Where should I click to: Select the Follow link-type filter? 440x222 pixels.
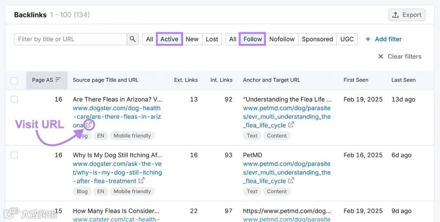[253, 39]
